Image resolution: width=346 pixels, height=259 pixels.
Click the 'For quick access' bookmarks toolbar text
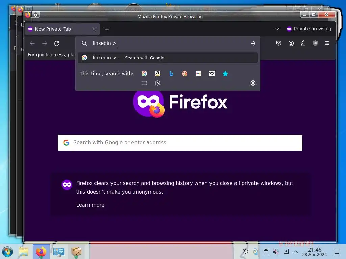coord(51,55)
